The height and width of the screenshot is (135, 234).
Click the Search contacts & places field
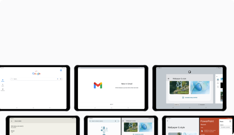104,121
